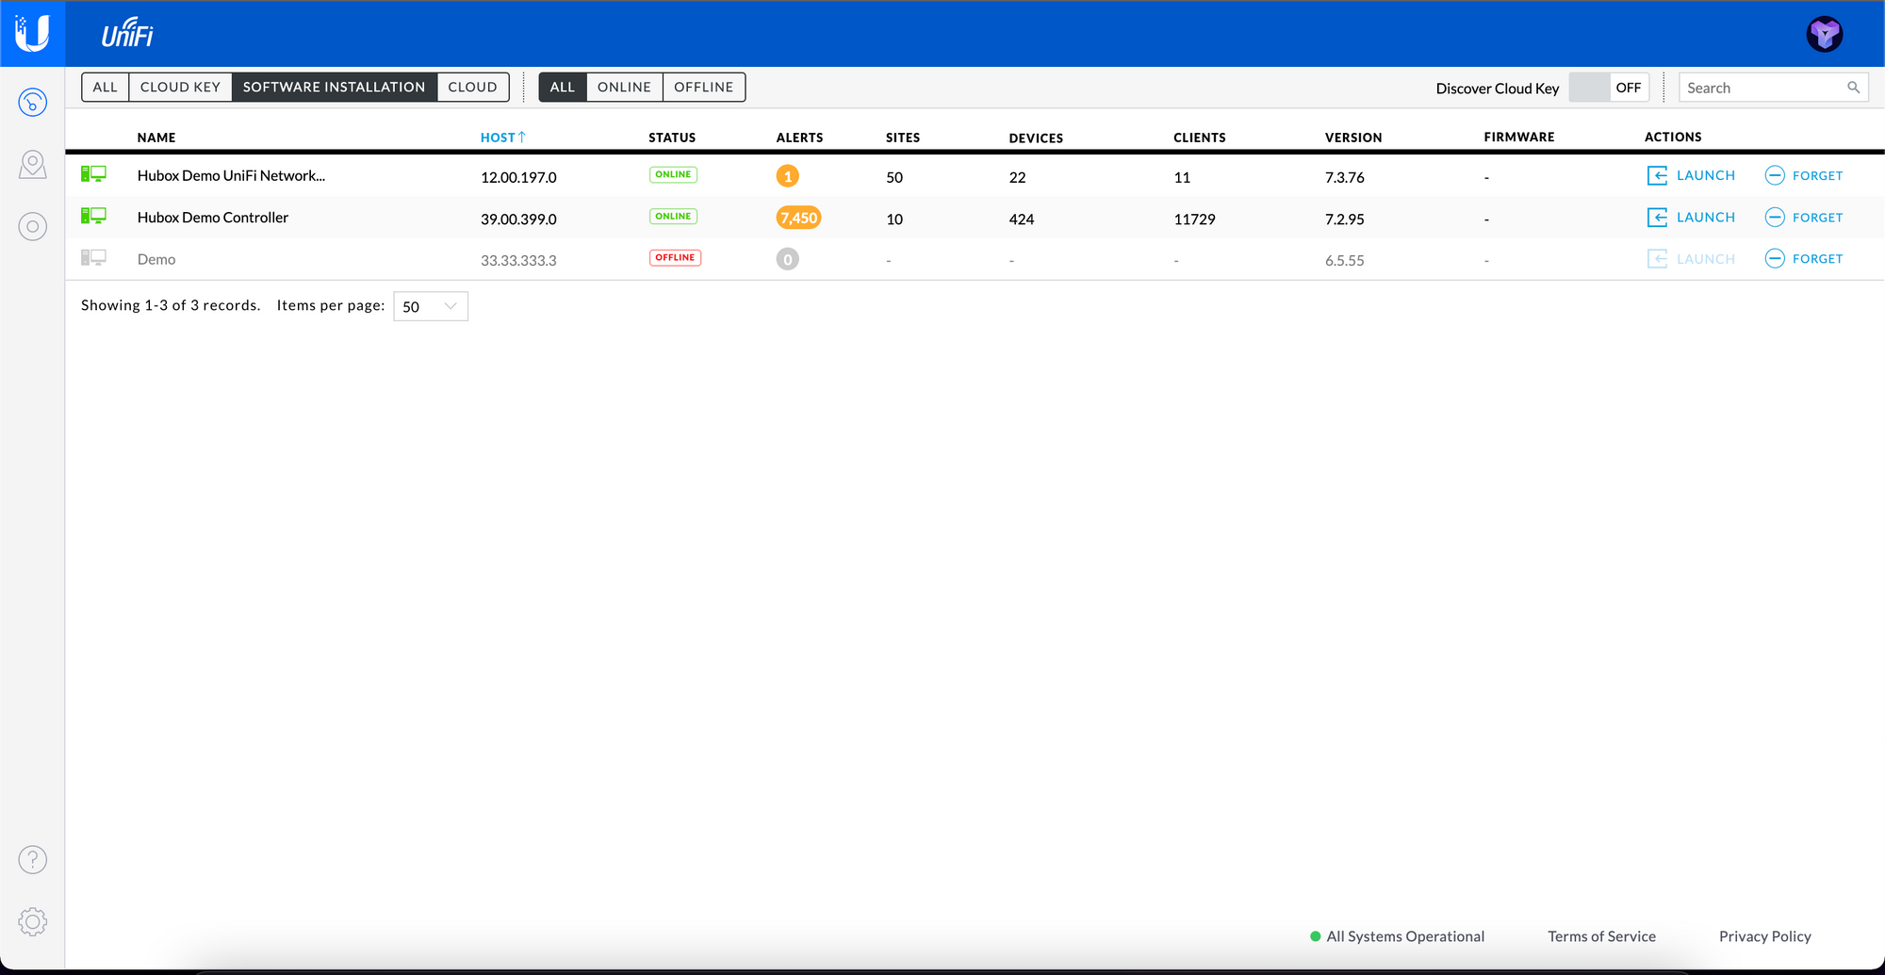Click host address 12.00.197.0

point(518,177)
